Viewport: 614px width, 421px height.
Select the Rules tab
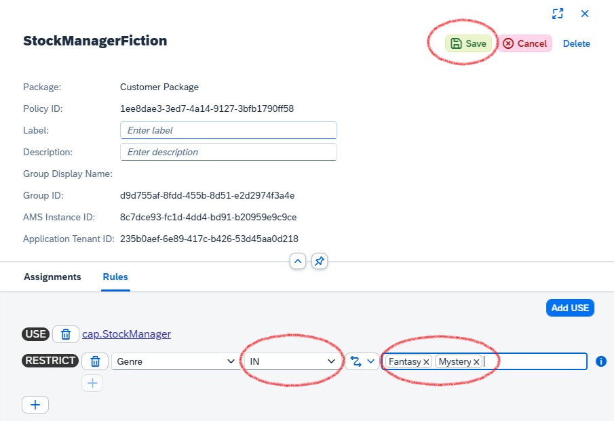click(115, 277)
